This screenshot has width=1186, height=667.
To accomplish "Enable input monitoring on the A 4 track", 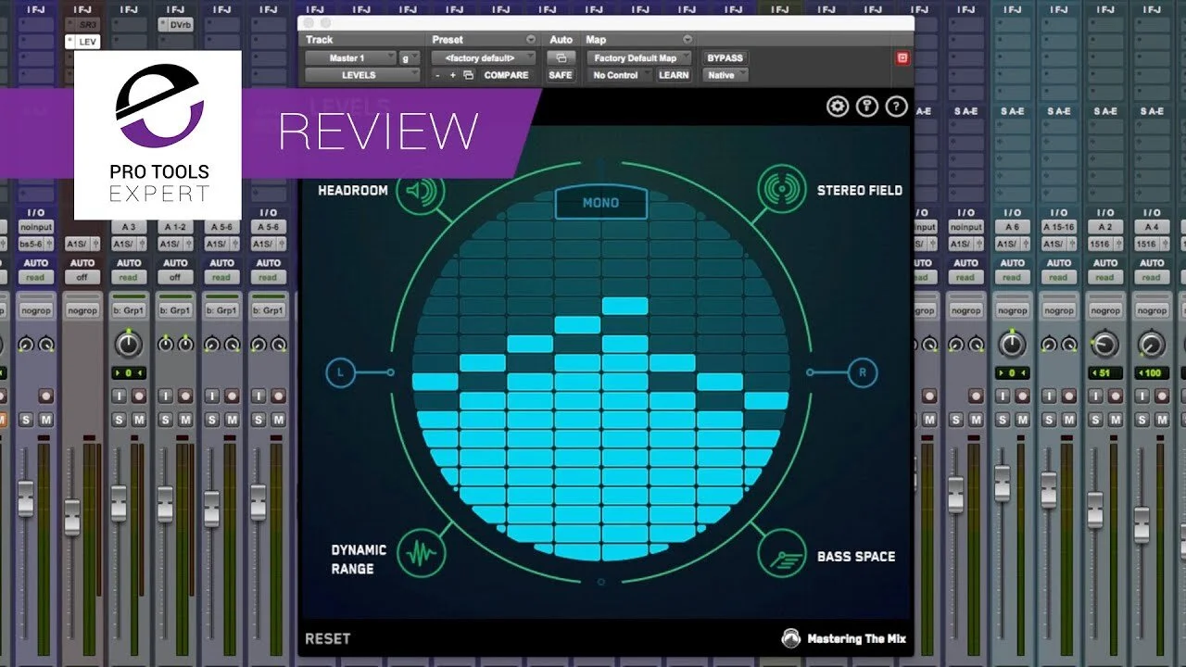I will (1142, 396).
